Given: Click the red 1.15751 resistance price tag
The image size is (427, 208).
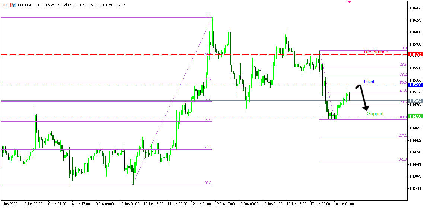Looking at the screenshot, I should click(415, 55).
